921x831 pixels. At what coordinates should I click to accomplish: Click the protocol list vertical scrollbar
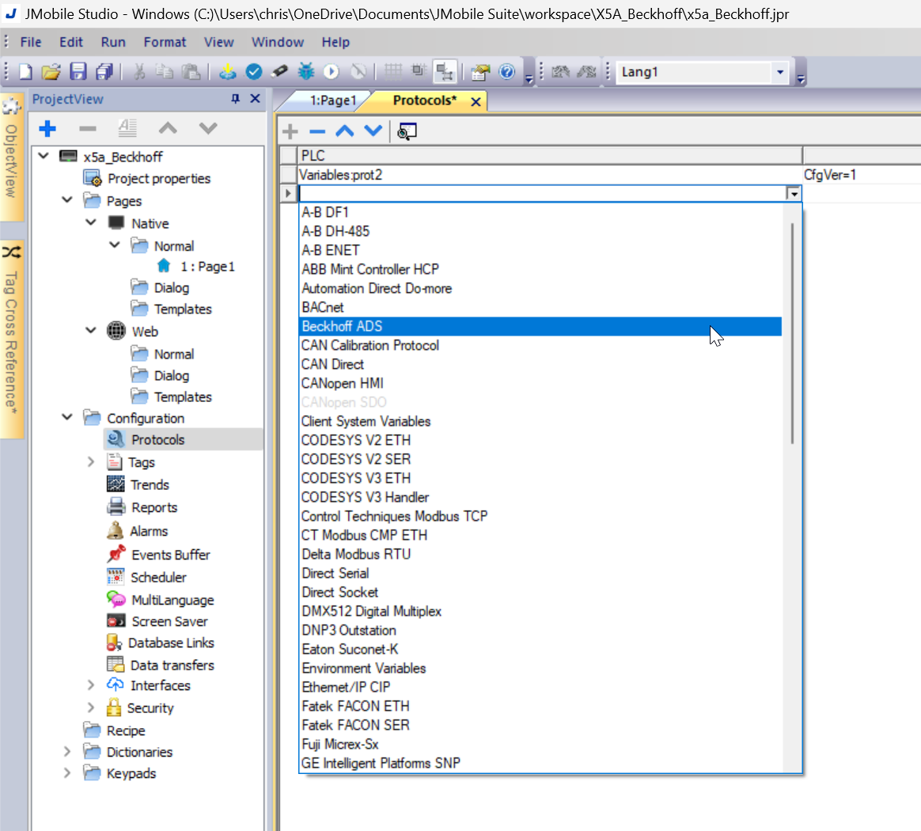point(792,332)
